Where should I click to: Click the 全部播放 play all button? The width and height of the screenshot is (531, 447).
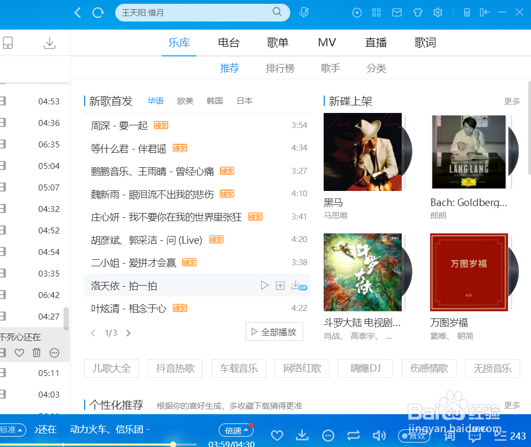(274, 332)
